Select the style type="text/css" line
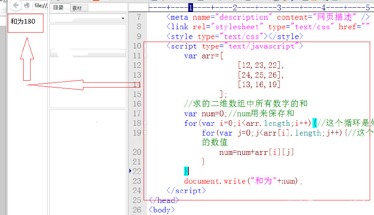Viewport: 374px width, 215px height. click(x=235, y=36)
